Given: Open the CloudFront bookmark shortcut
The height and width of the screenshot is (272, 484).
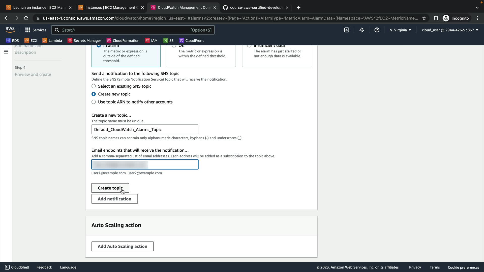Looking at the screenshot, I should (x=191, y=41).
